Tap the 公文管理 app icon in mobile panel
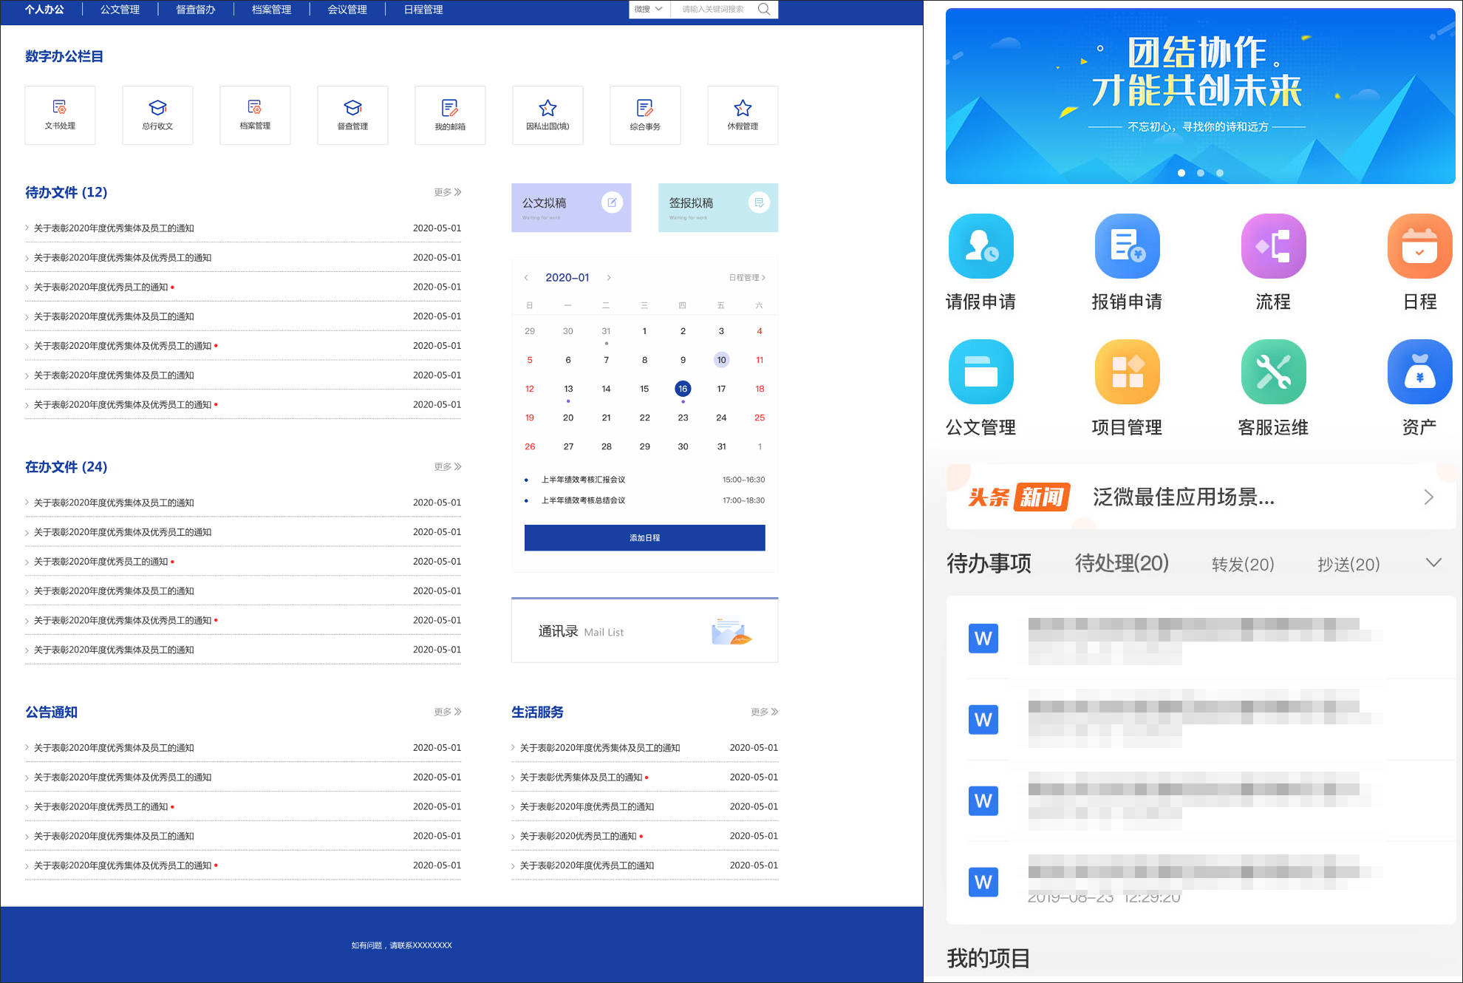Viewport: 1463px width, 983px height. click(981, 372)
